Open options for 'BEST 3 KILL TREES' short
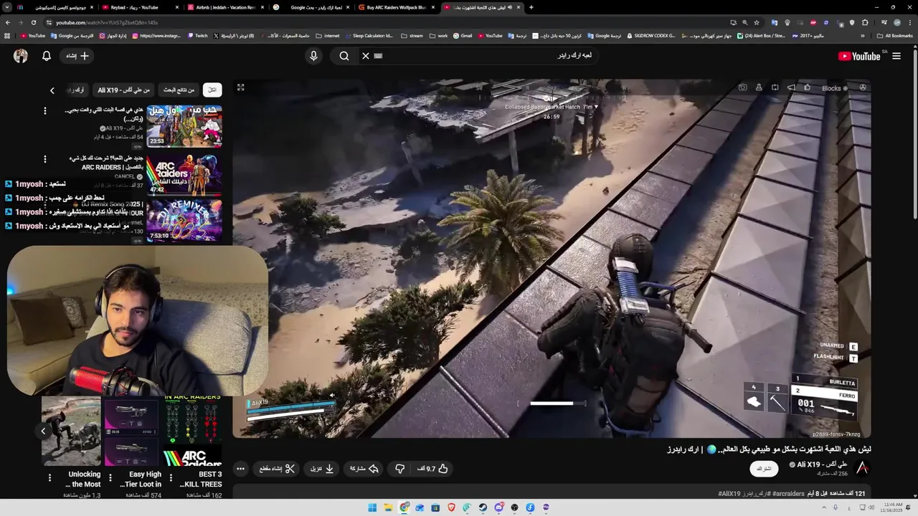 coord(171,477)
